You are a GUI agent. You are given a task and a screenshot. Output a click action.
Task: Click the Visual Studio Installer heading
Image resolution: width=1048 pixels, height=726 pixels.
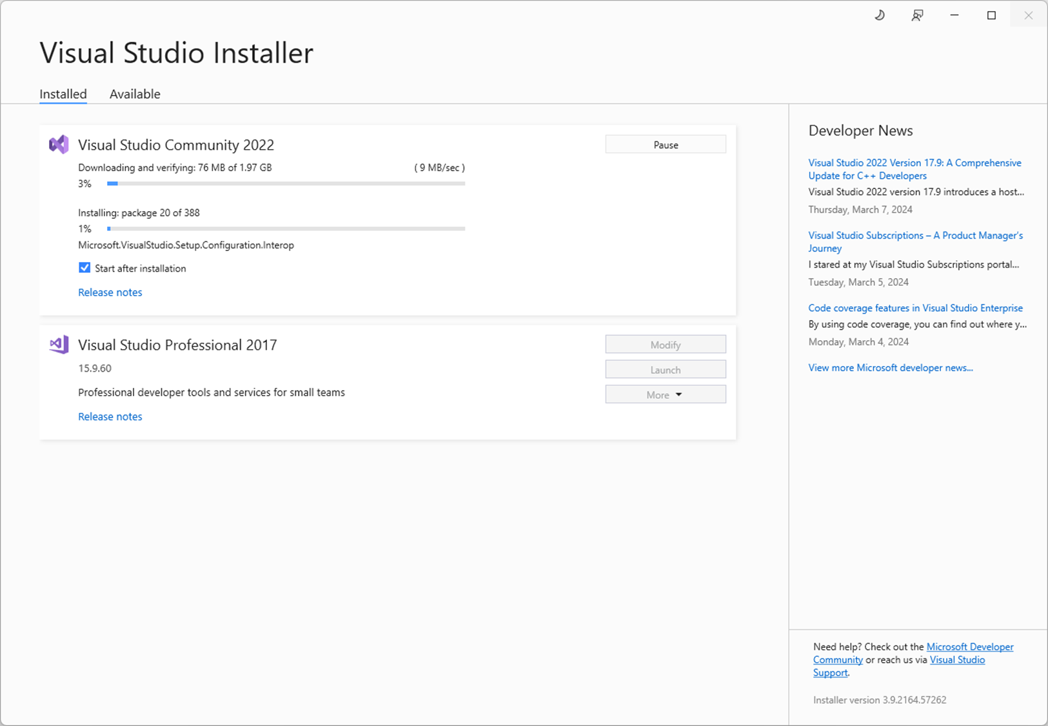point(177,53)
